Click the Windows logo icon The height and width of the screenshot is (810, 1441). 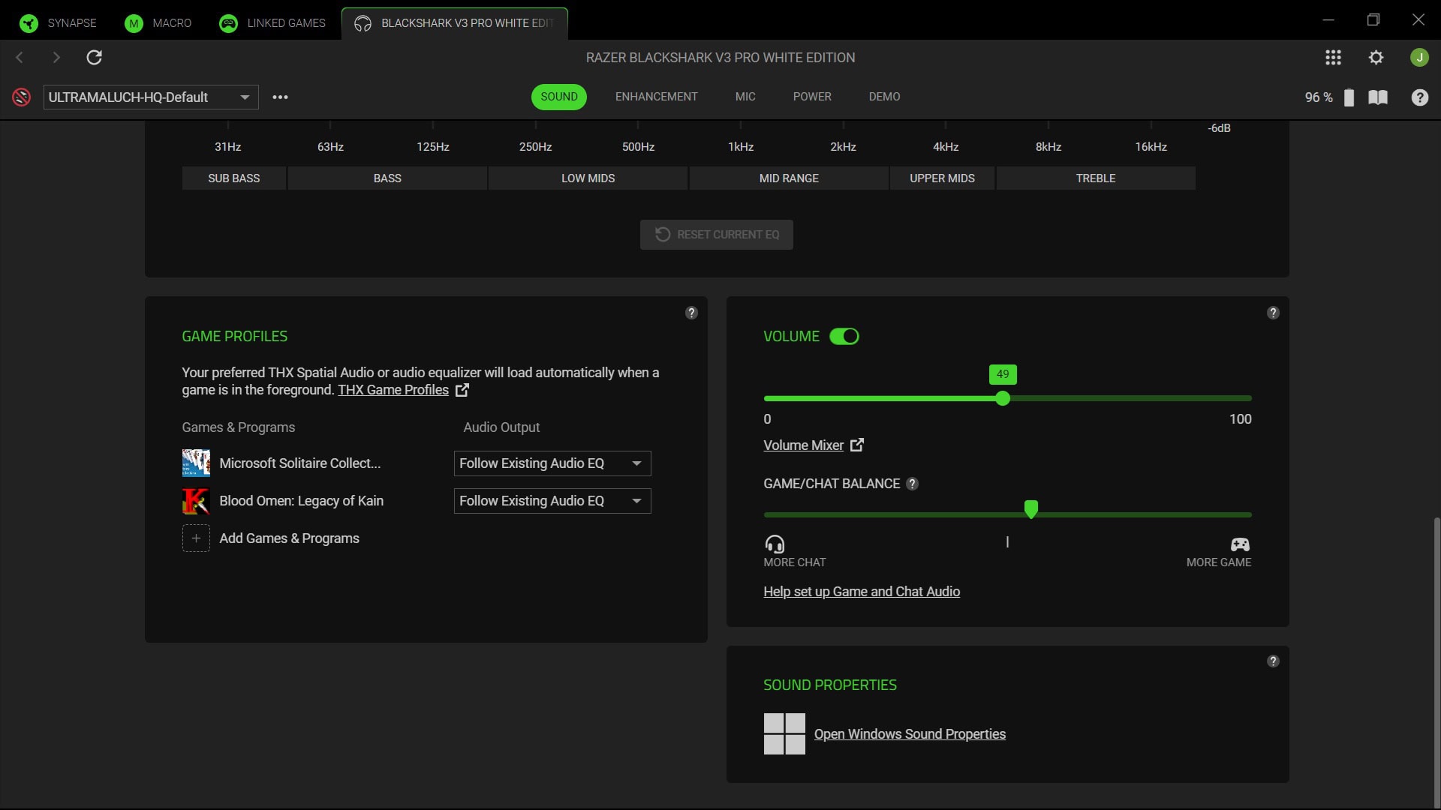pos(784,734)
